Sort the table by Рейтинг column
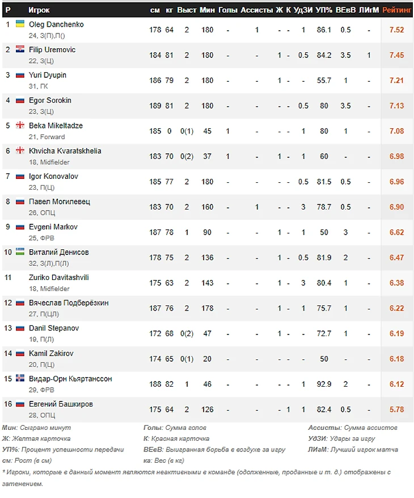 (397, 10)
